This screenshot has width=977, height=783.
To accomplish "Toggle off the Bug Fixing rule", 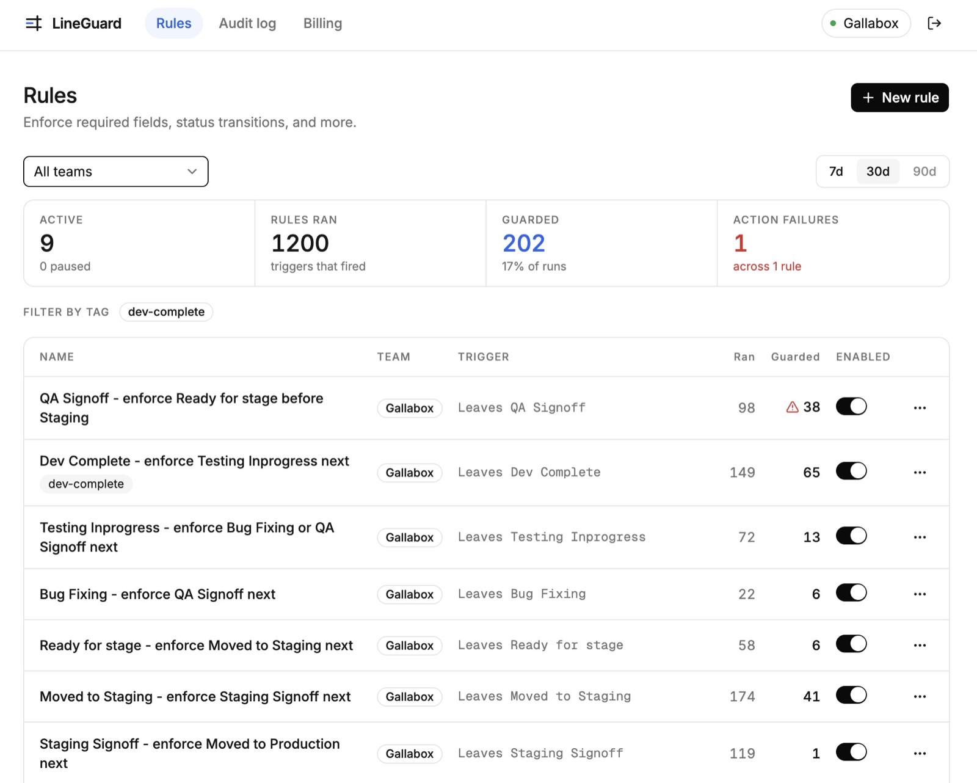I will 851,592.
